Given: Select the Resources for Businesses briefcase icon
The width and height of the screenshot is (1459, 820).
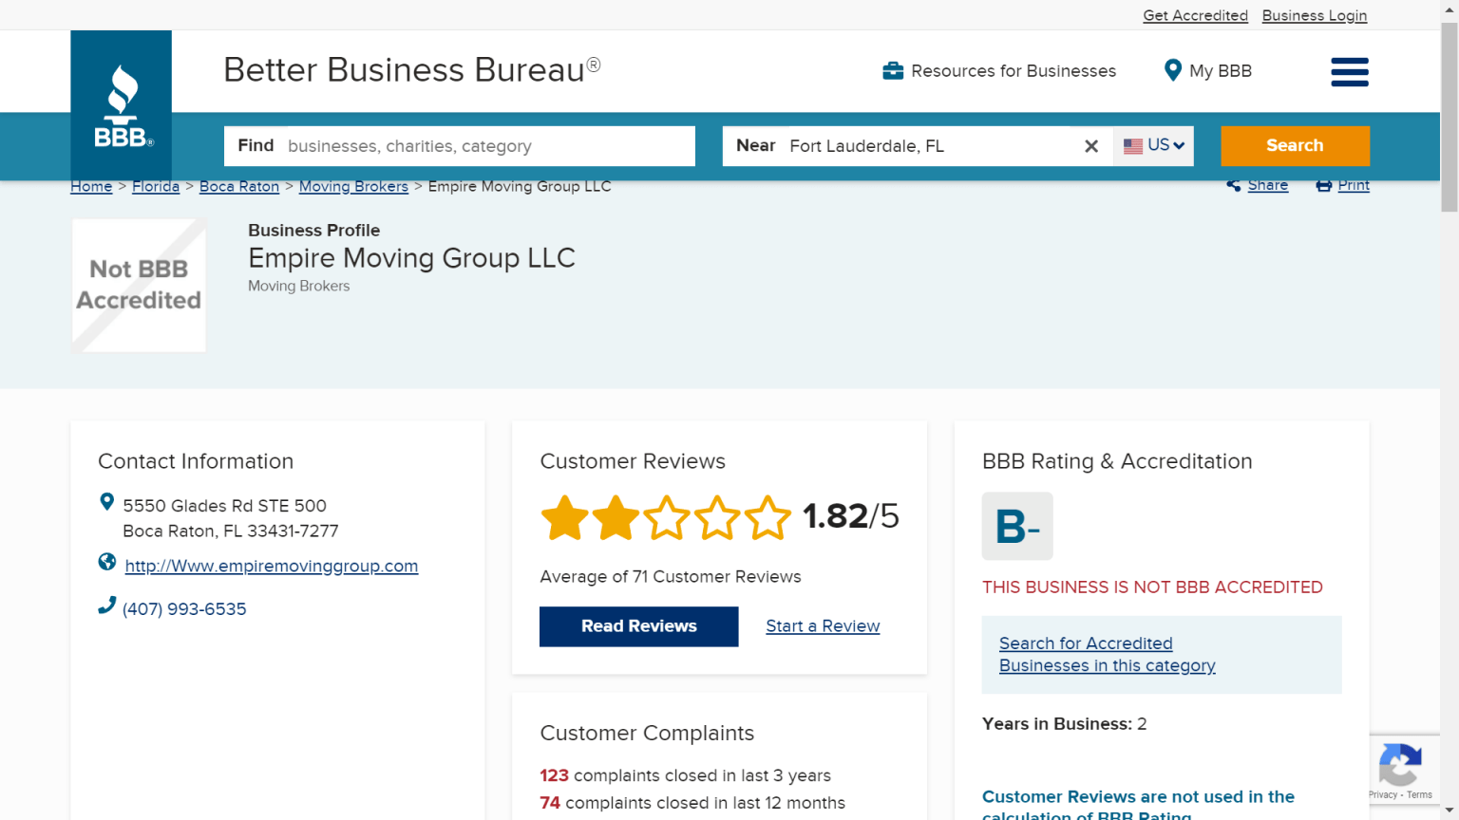Looking at the screenshot, I should pos(892,70).
